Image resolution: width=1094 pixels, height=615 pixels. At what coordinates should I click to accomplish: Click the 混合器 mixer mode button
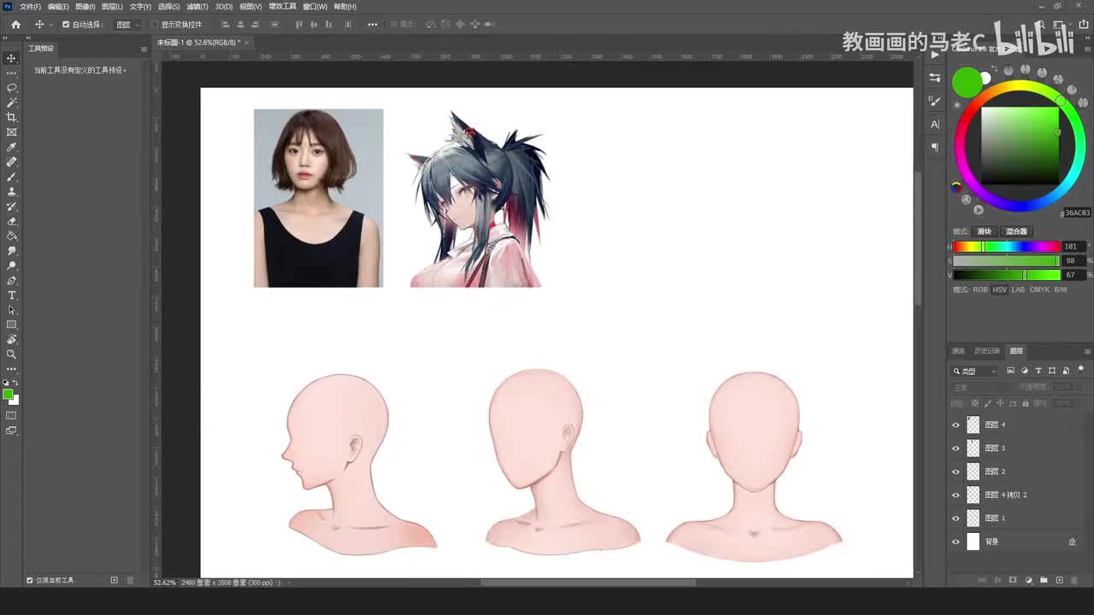point(1016,231)
